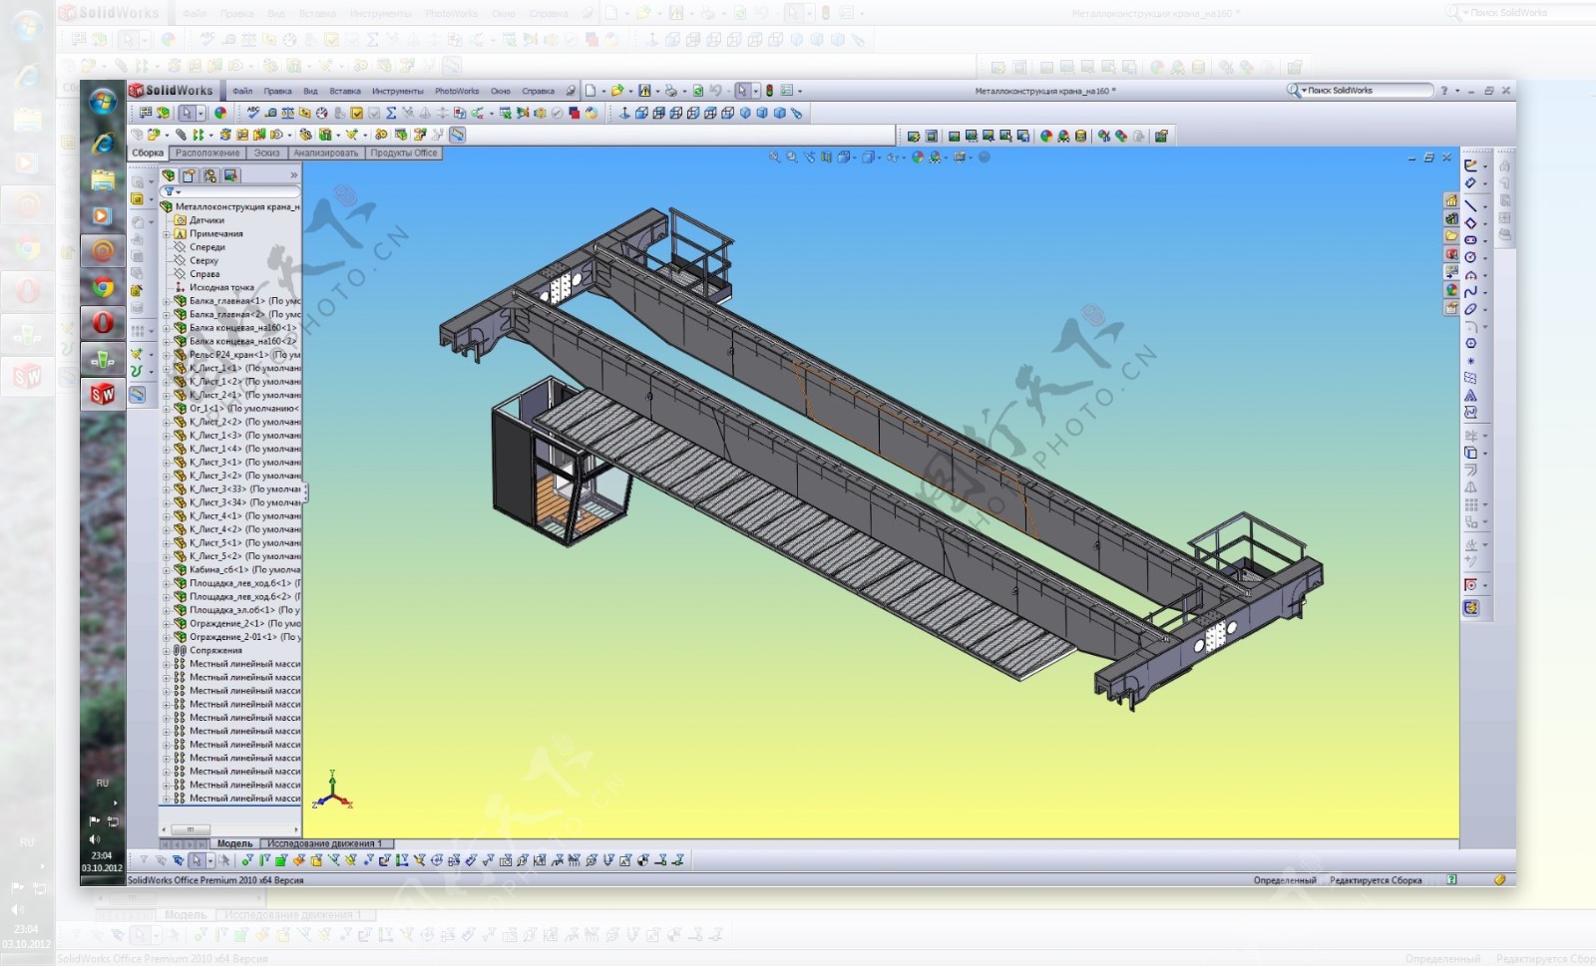Open the PhotoWorks menu

click(x=457, y=91)
